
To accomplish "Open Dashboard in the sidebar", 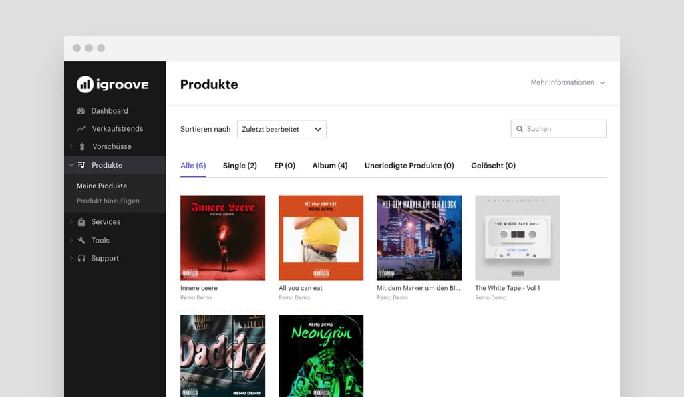I will (110, 111).
